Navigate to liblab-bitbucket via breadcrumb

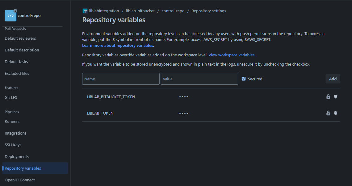(x=140, y=10)
